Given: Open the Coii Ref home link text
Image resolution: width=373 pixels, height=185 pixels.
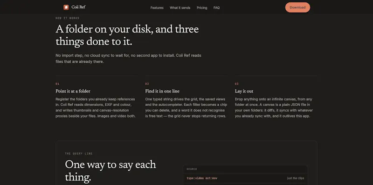Looking at the screenshot, I should (x=78, y=7).
